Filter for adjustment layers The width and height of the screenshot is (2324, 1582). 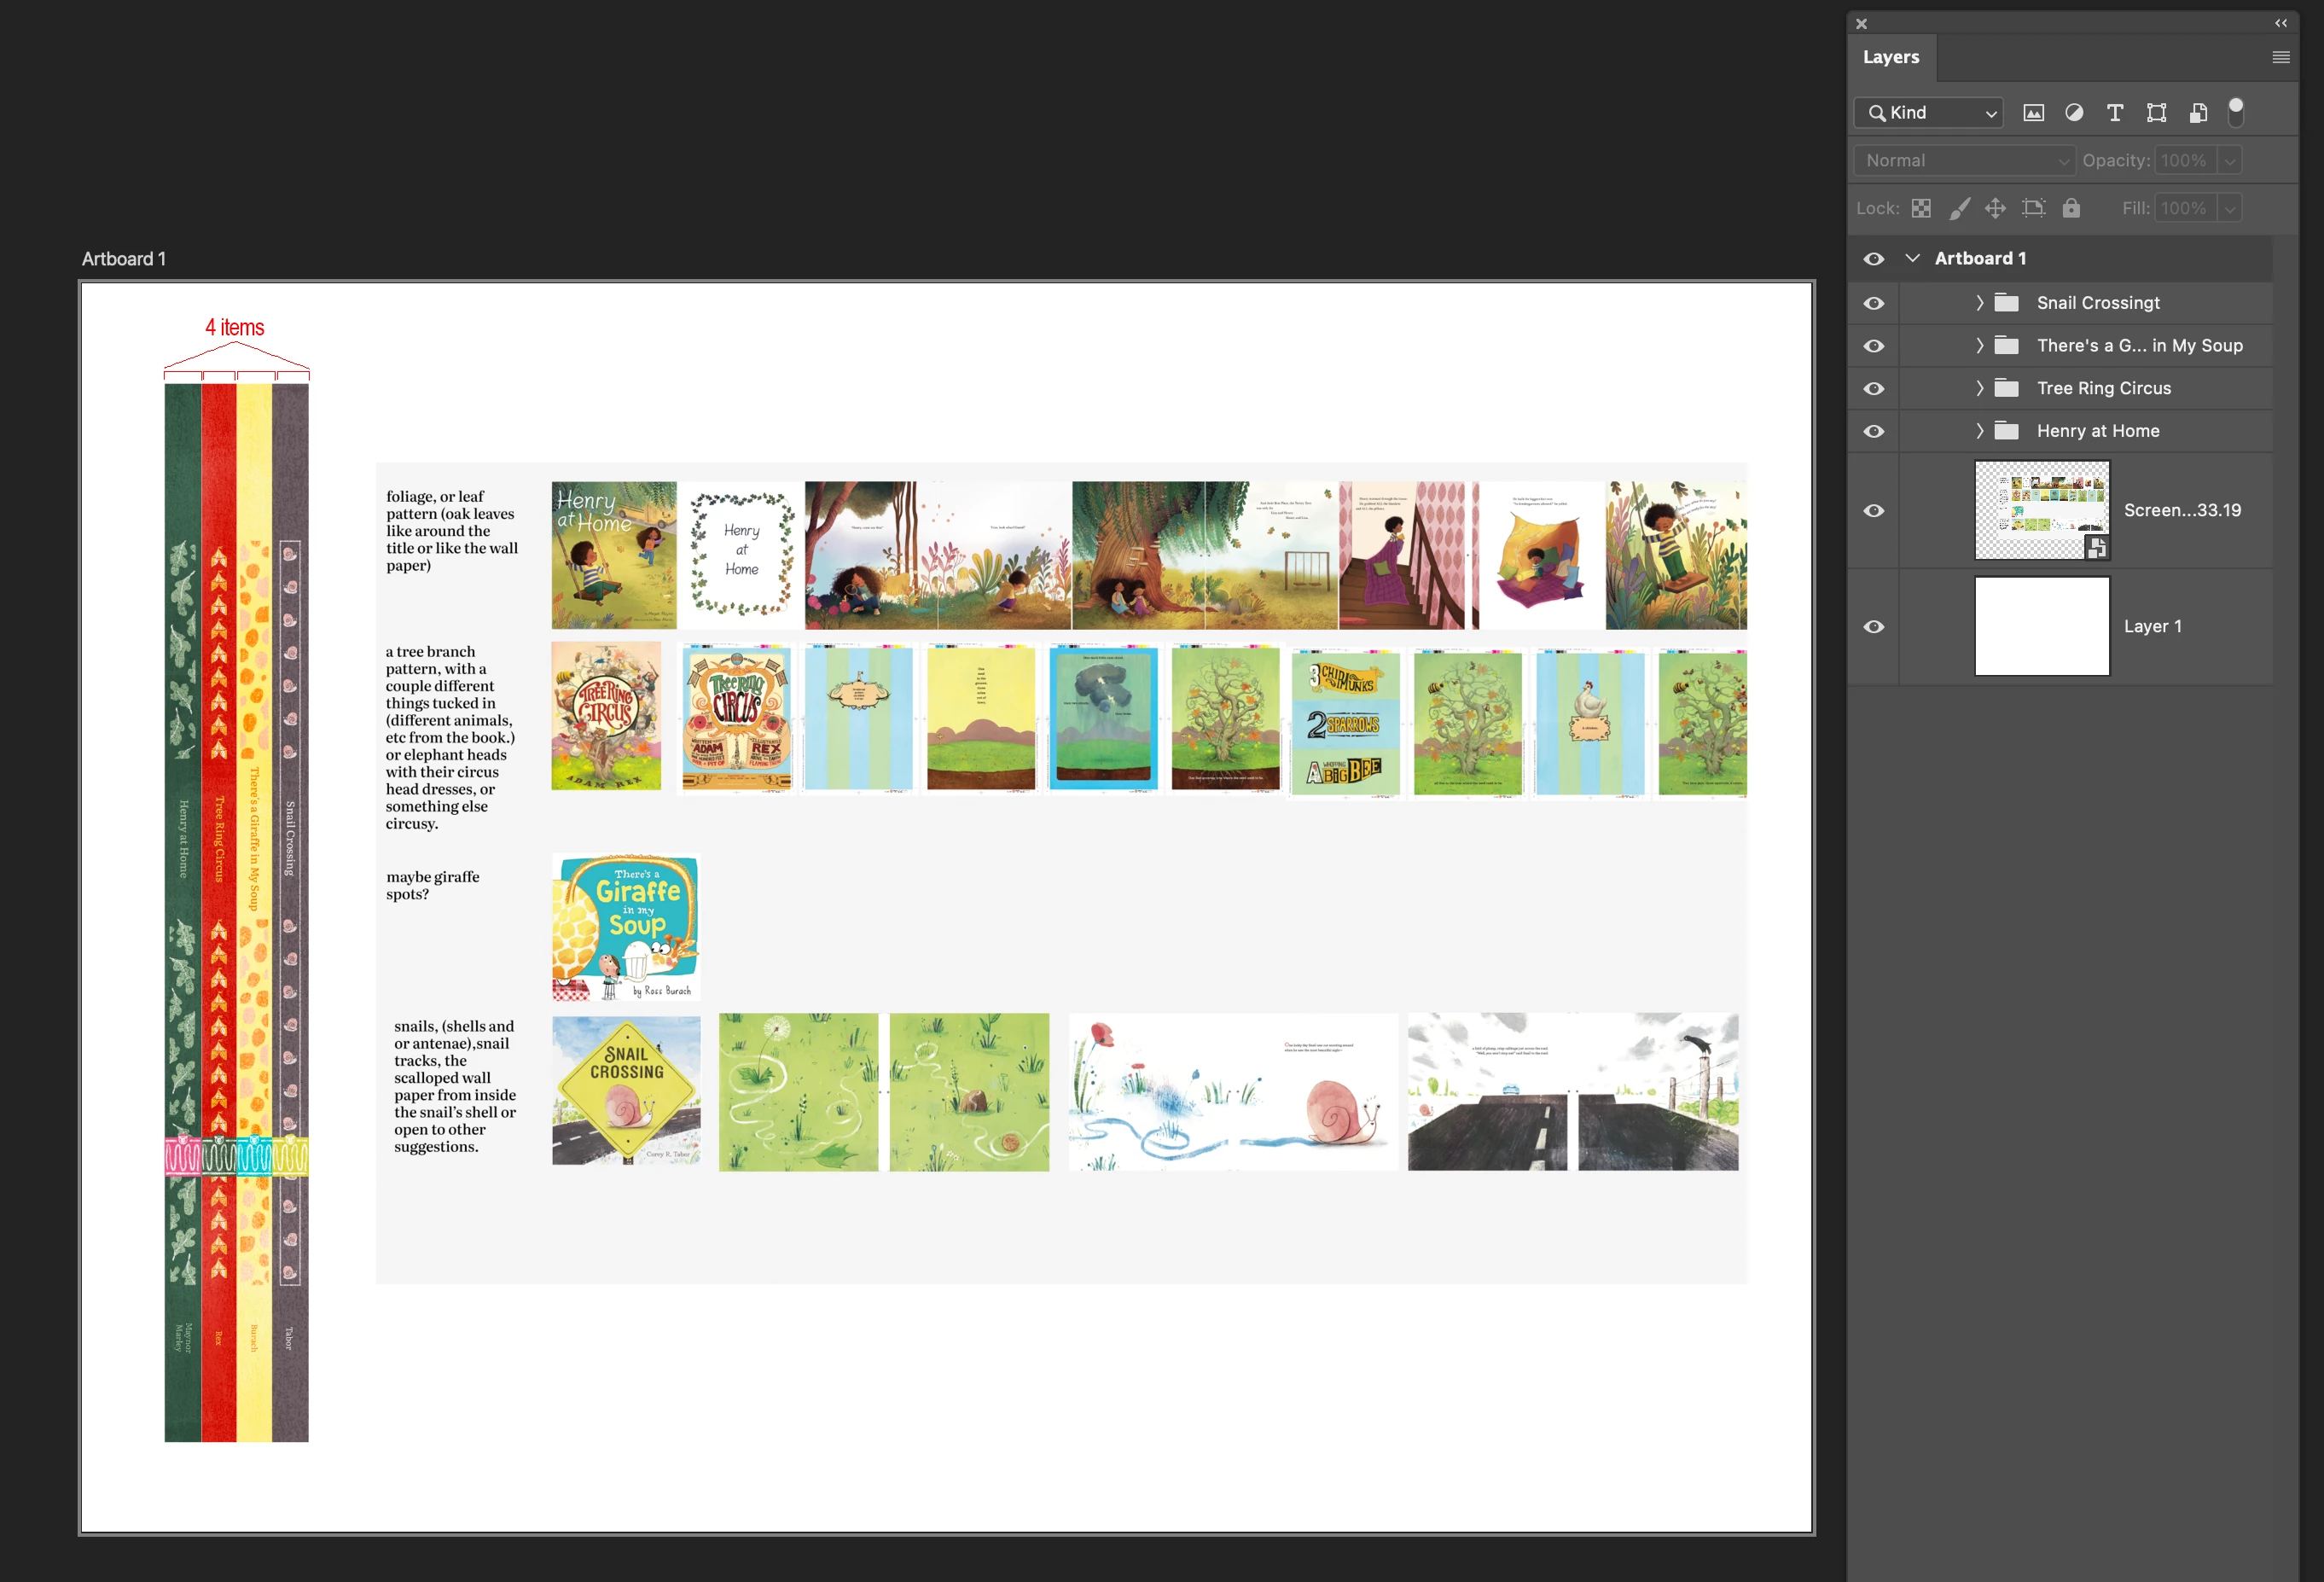click(x=2074, y=113)
